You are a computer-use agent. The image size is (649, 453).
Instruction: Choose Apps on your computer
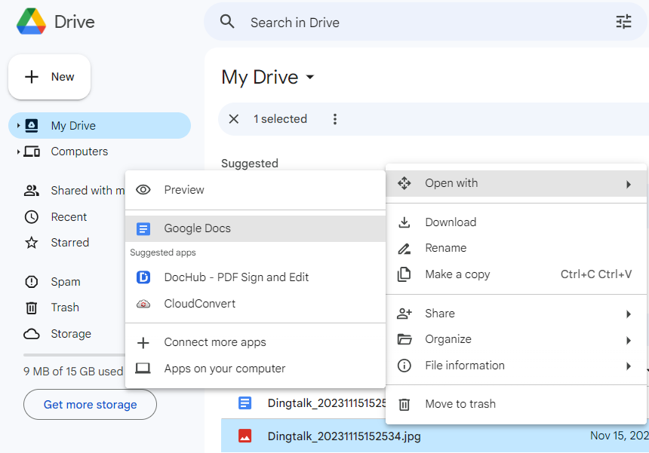[255, 369]
